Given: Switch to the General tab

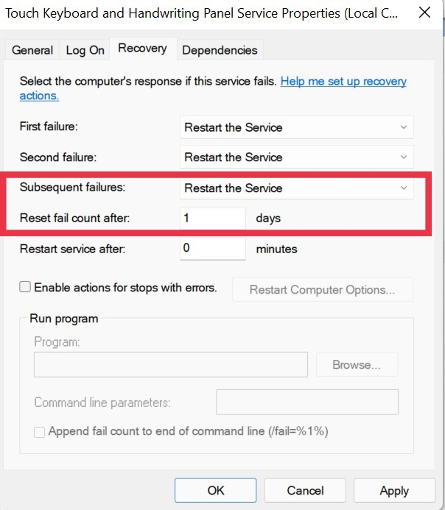Looking at the screenshot, I should click(x=32, y=50).
